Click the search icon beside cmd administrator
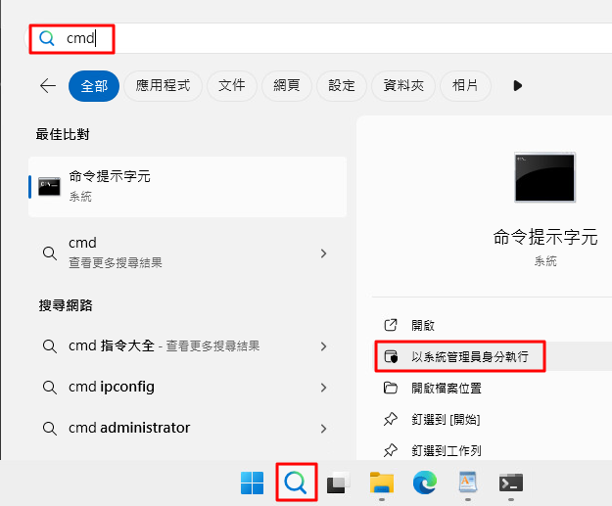 pyautogui.click(x=50, y=429)
